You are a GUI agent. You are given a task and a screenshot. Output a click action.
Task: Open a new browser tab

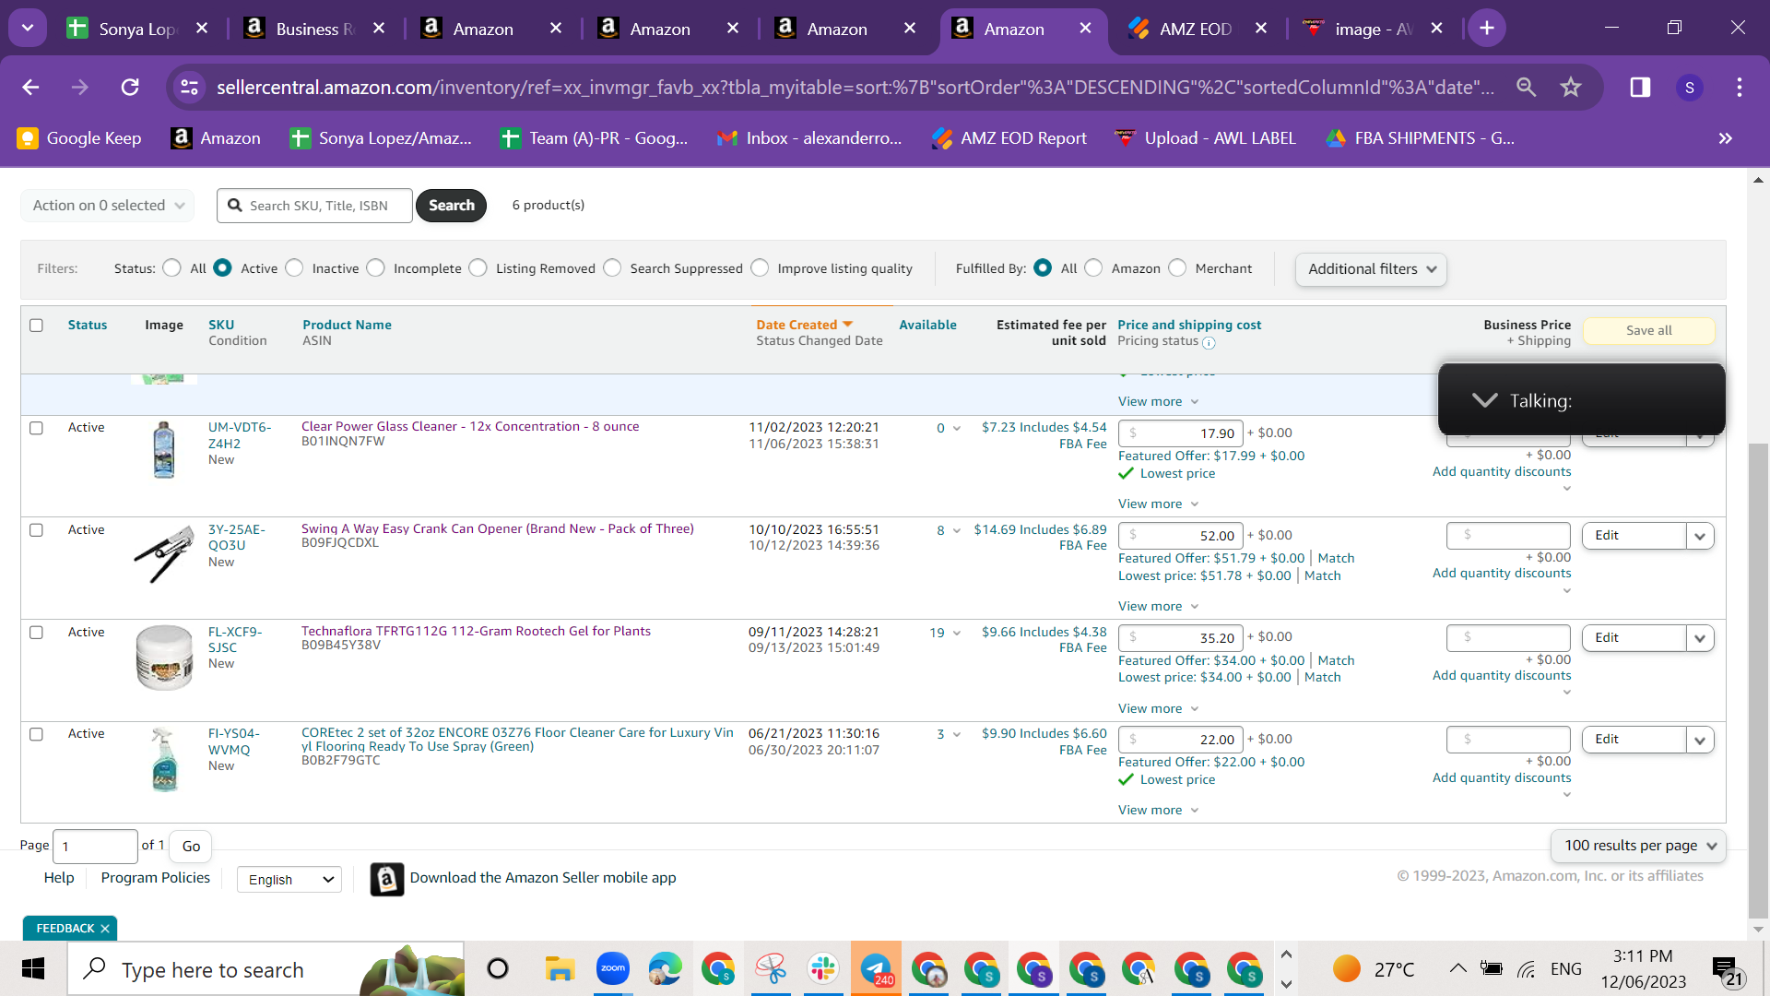point(1487,29)
